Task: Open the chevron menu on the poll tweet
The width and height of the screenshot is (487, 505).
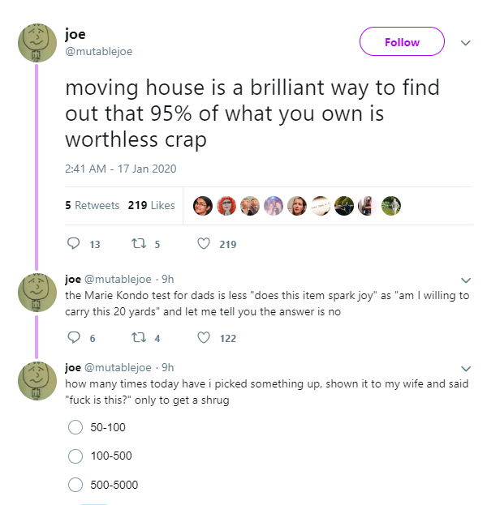Action: (466, 369)
